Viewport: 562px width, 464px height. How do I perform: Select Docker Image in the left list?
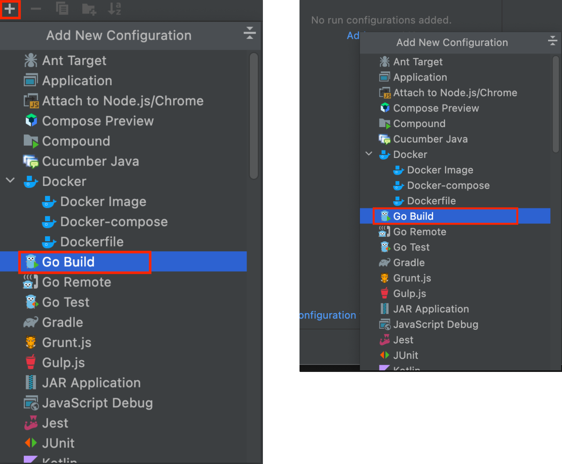pos(123,202)
